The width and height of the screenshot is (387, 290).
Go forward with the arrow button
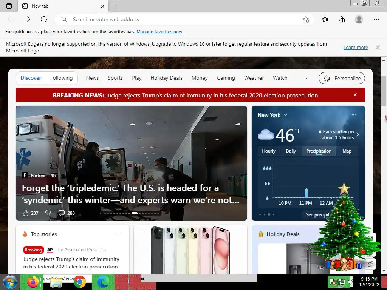[x=27, y=19]
